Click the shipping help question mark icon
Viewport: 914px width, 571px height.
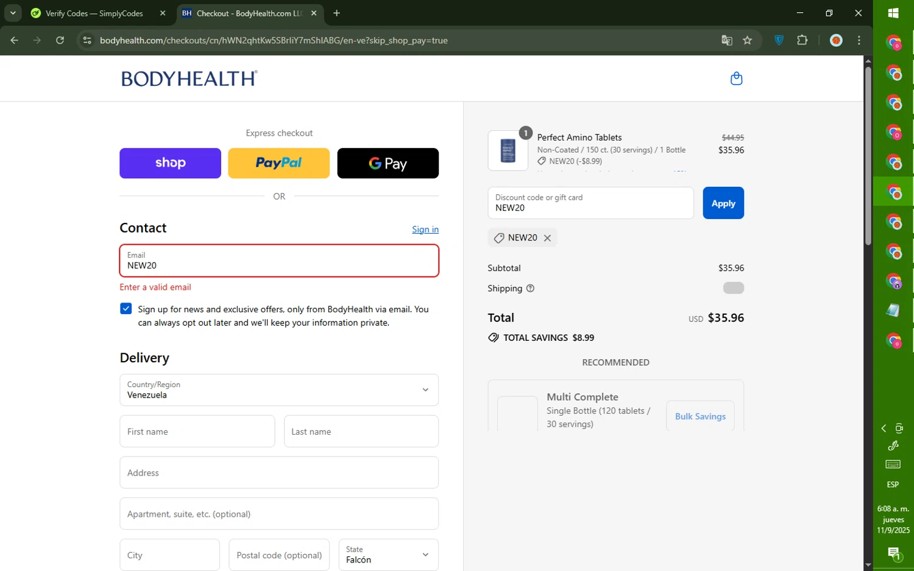530,289
